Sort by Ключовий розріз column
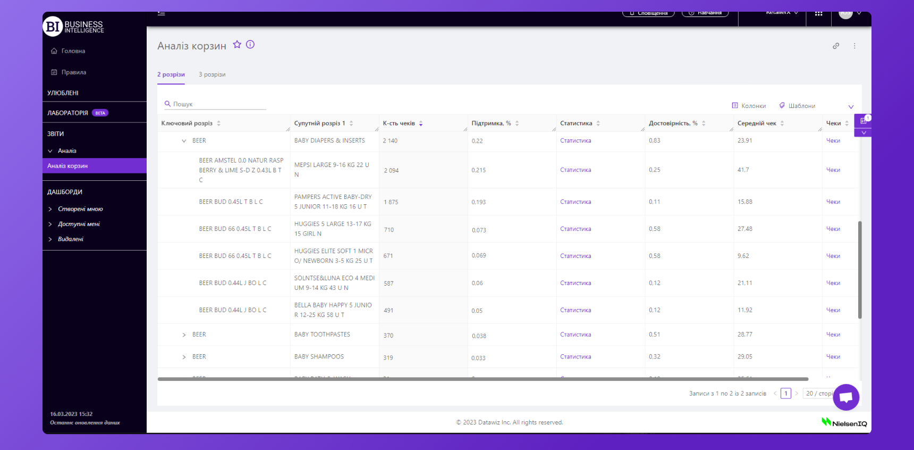Screen dimensions: 914x450 [218, 123]
